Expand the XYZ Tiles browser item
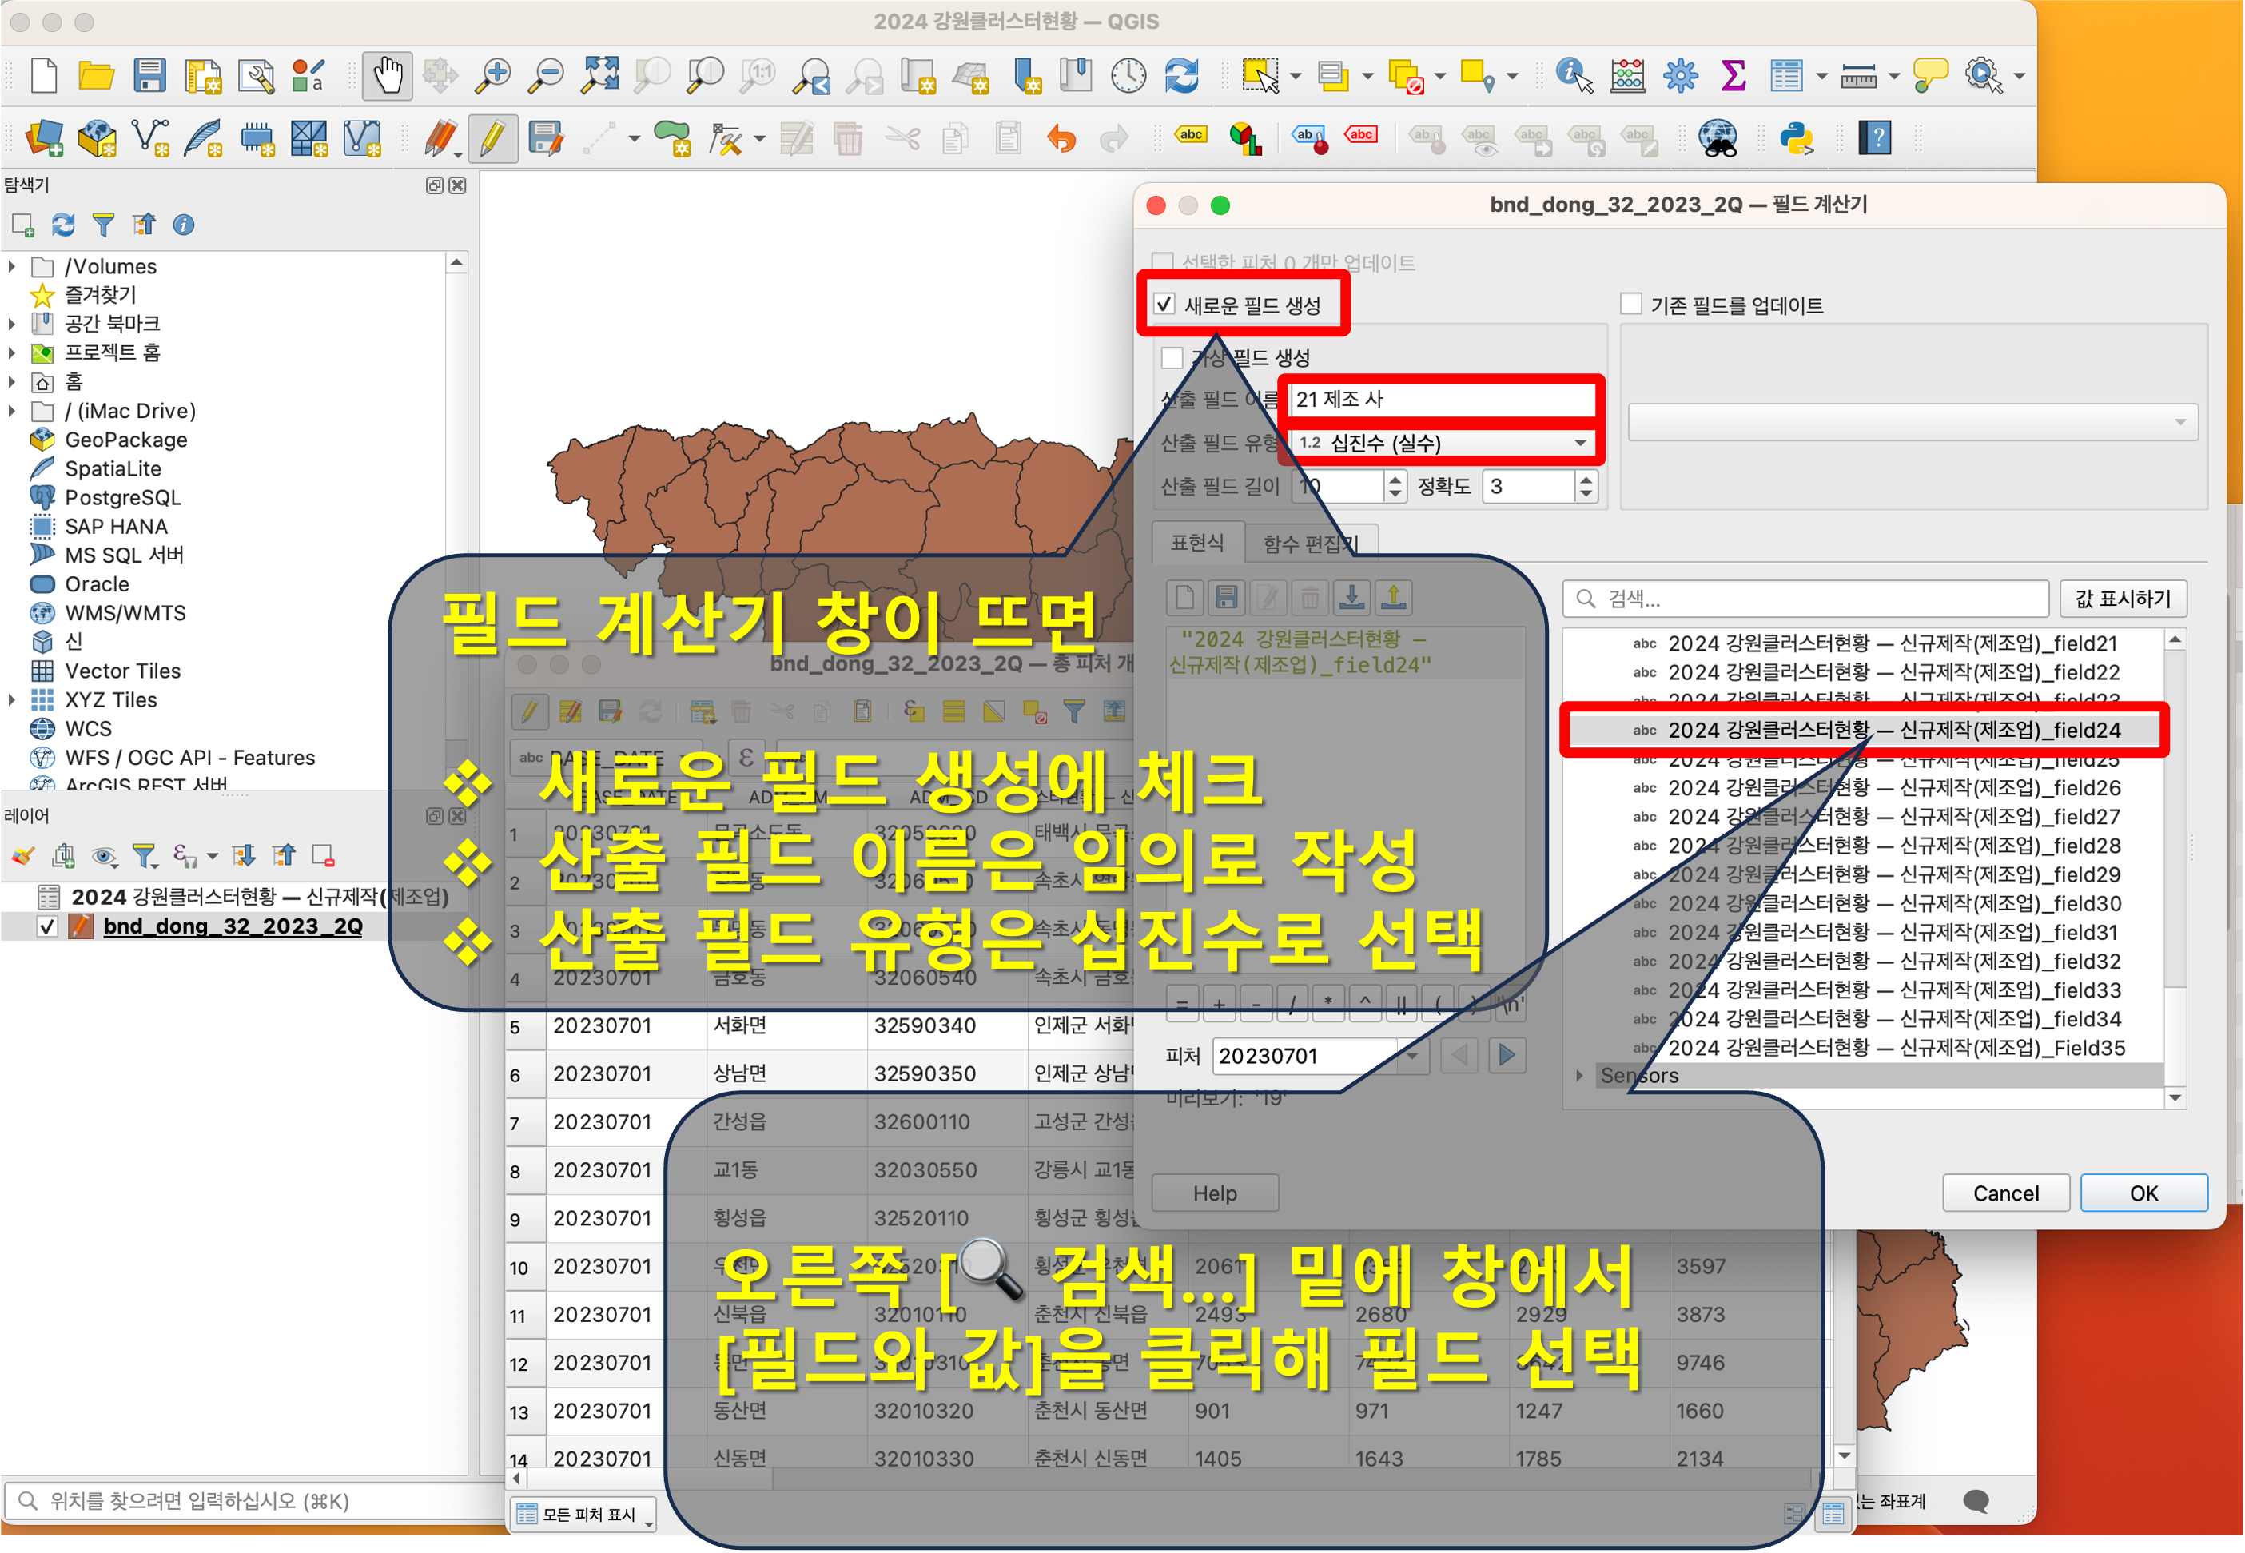Screen dimensions: 2245x1553 pyautogui.click(x=12, y=699)
